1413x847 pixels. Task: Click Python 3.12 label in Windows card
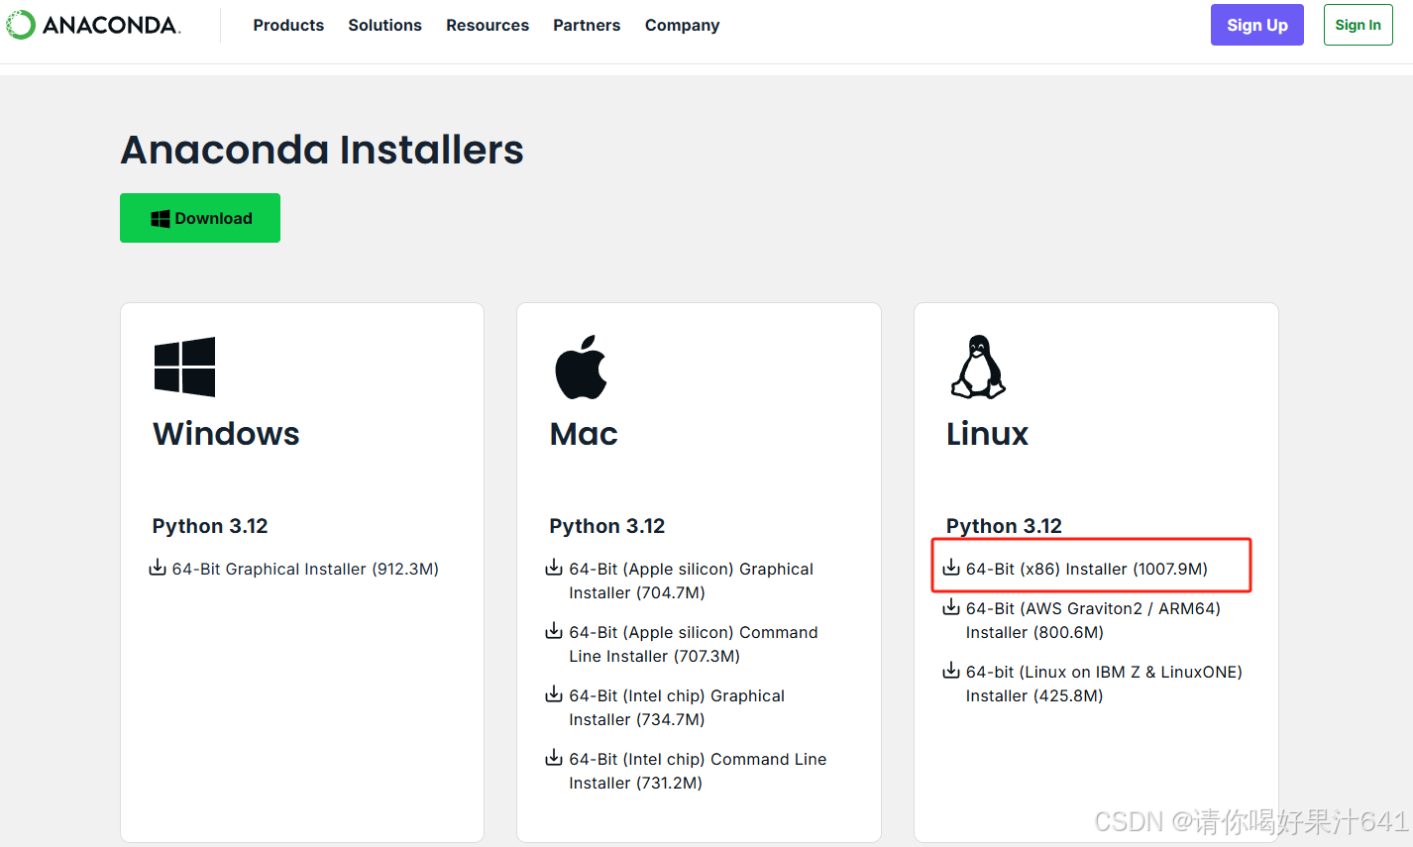click(210, 526)
